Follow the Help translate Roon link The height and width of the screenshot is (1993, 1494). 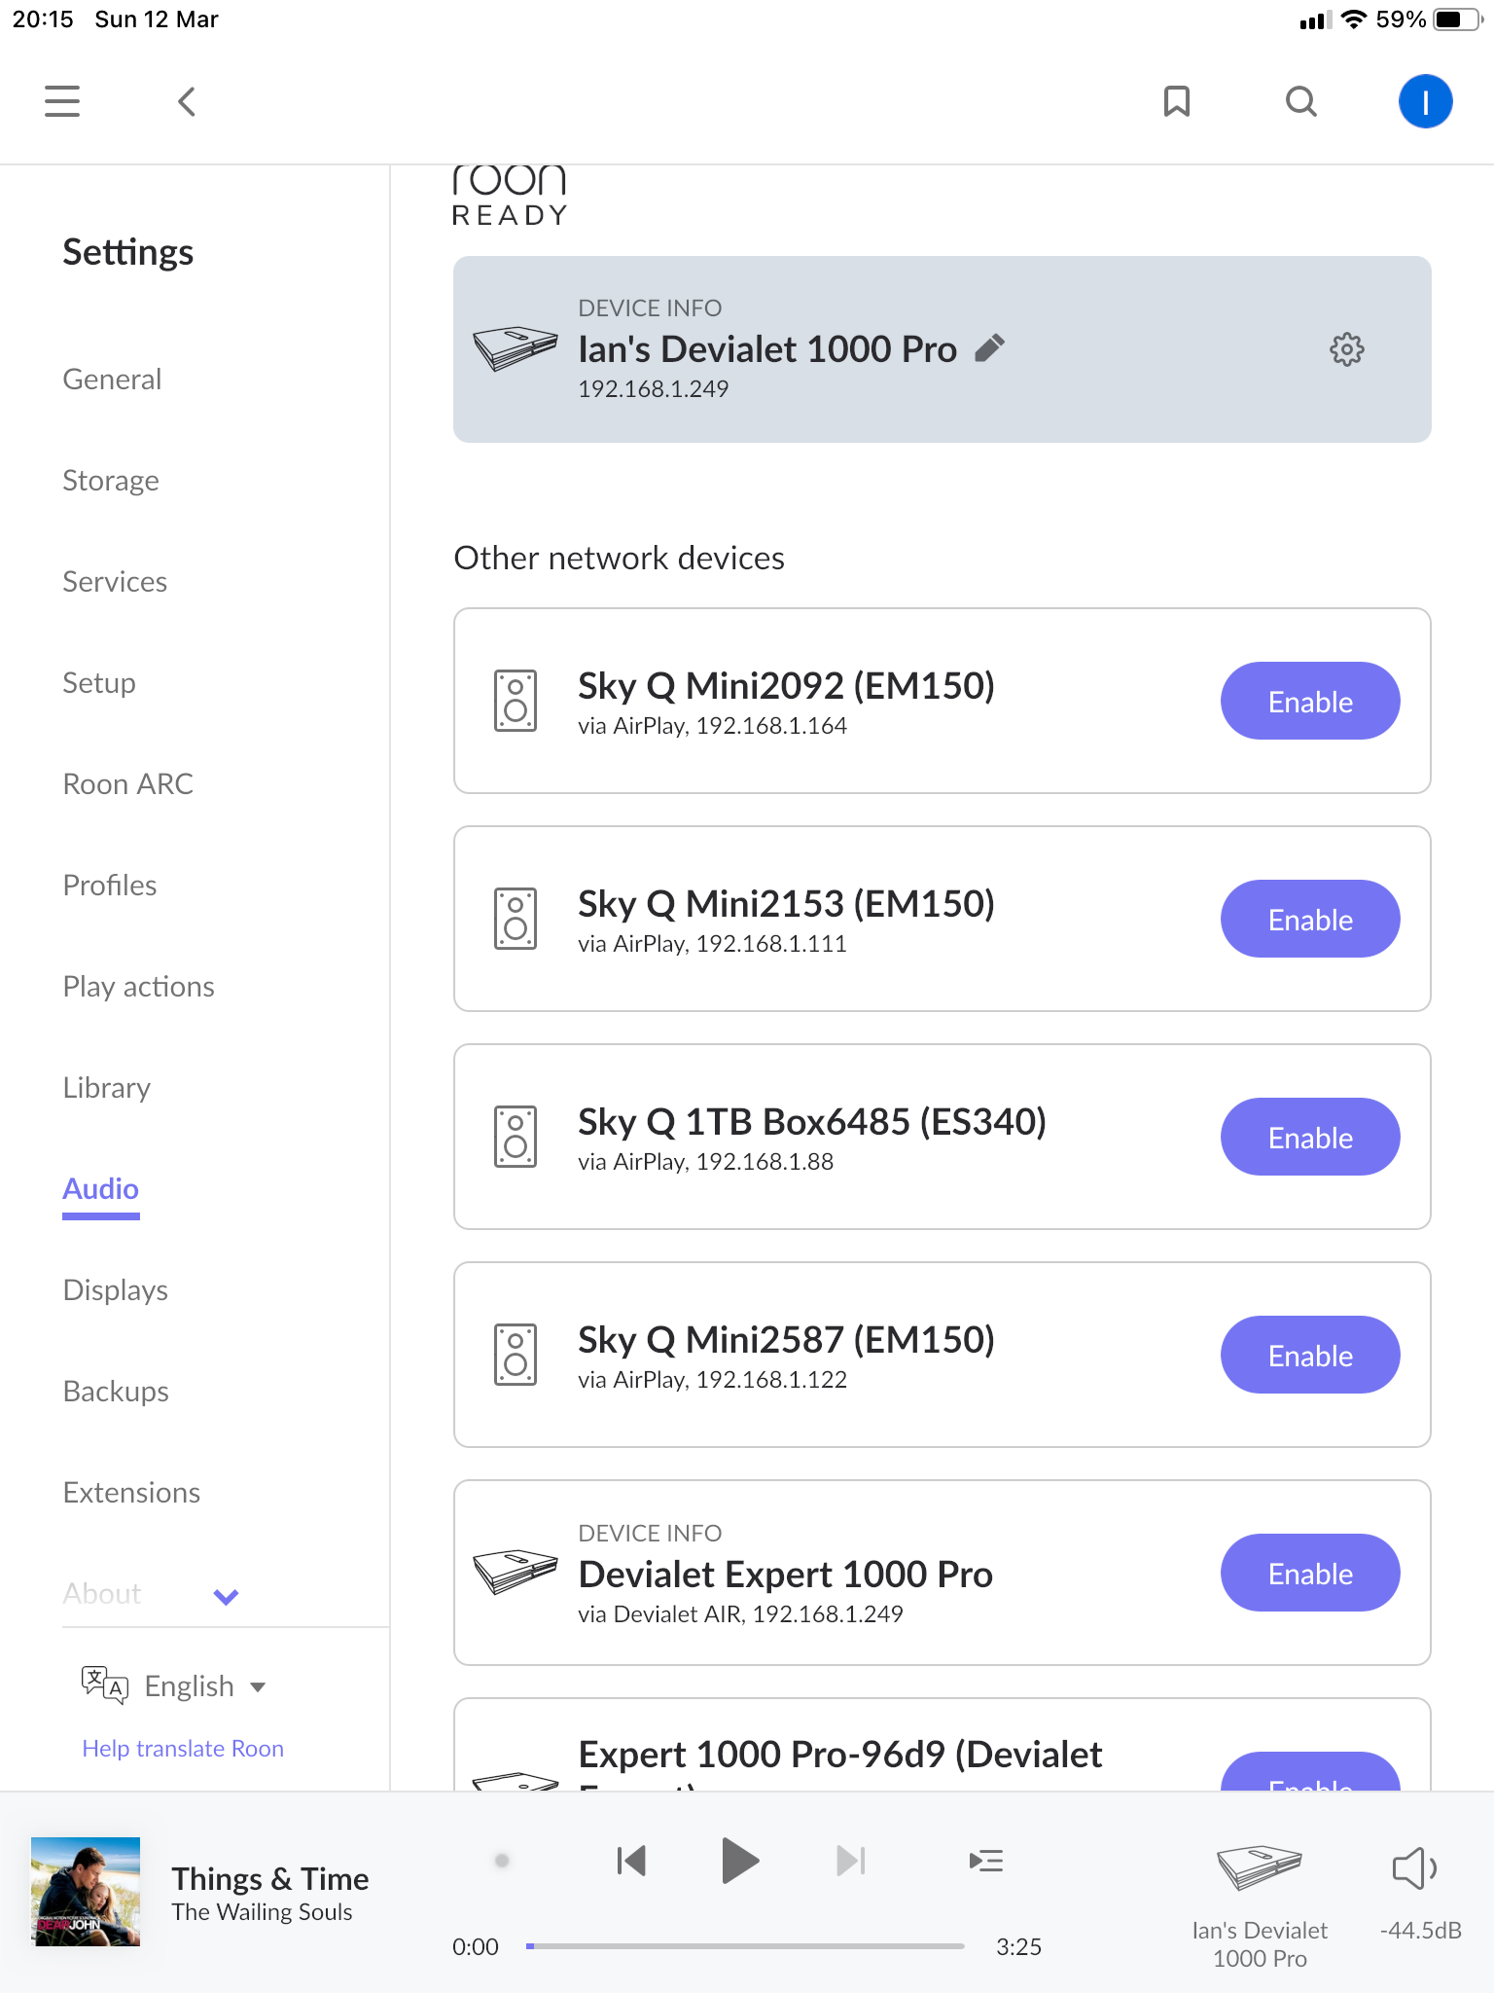[x=183, y=1749]
